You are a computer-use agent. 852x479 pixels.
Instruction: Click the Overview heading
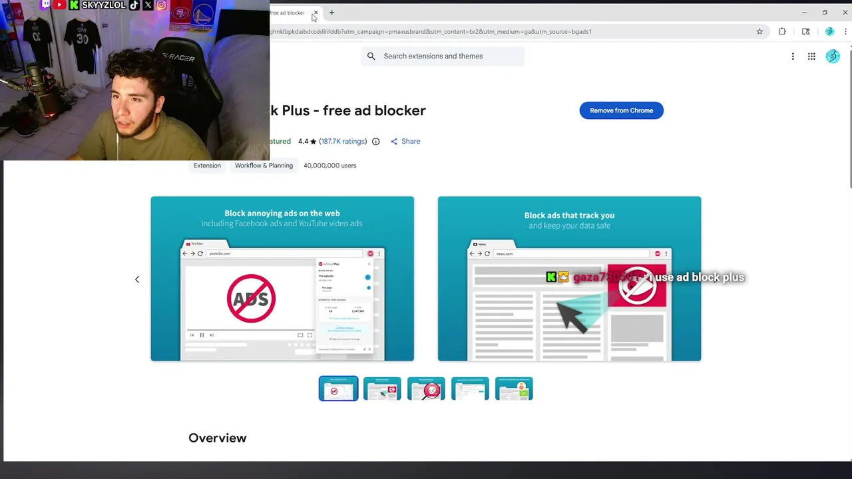coord(218,438)
